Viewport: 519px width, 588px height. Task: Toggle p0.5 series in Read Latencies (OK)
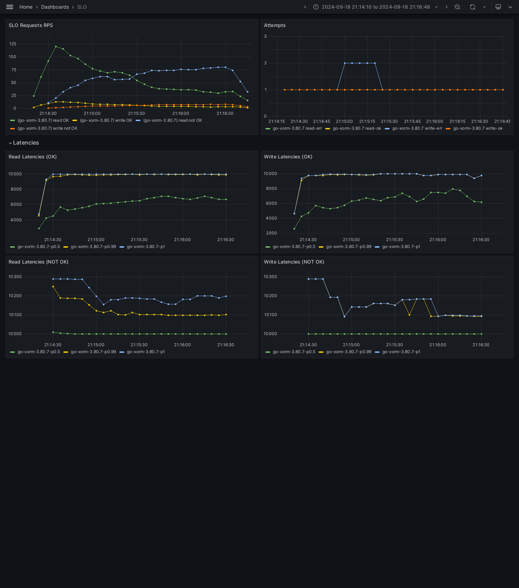[39, 247]
